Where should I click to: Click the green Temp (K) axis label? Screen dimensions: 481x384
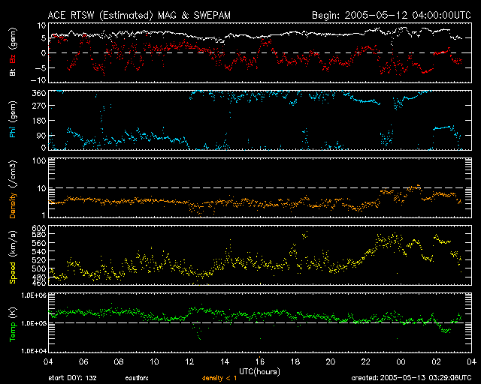coord(12,322)
